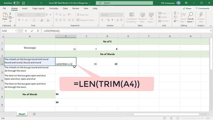Select column D header
The height and width of the screenshot is (120, 213).
point(107,36)
